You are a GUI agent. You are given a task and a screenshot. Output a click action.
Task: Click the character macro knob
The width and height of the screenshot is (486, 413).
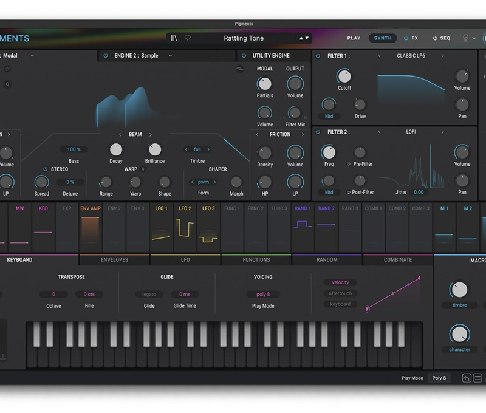coord(459,334)
